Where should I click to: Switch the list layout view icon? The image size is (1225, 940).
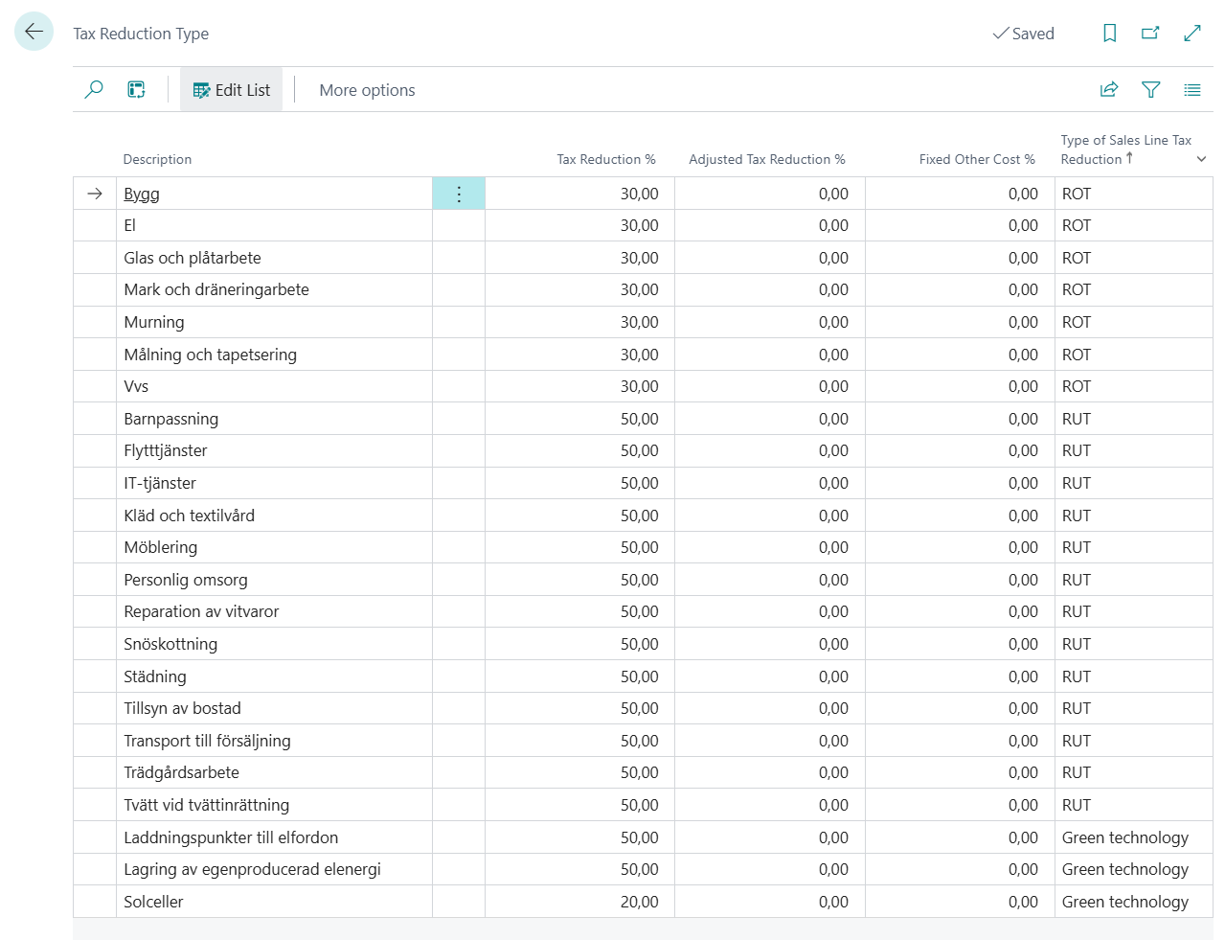[x=1192, y=89]
